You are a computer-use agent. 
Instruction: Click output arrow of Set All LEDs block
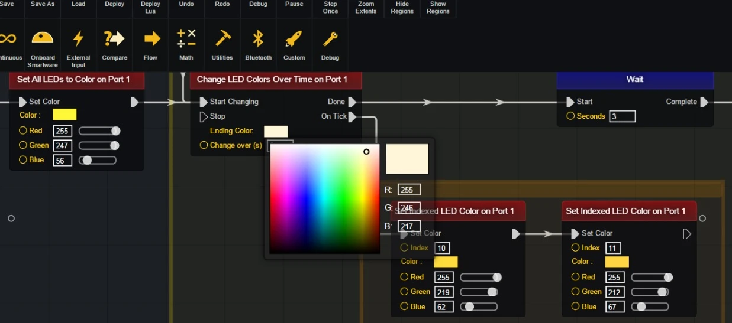pyautogui.click(x=134, y=102)
